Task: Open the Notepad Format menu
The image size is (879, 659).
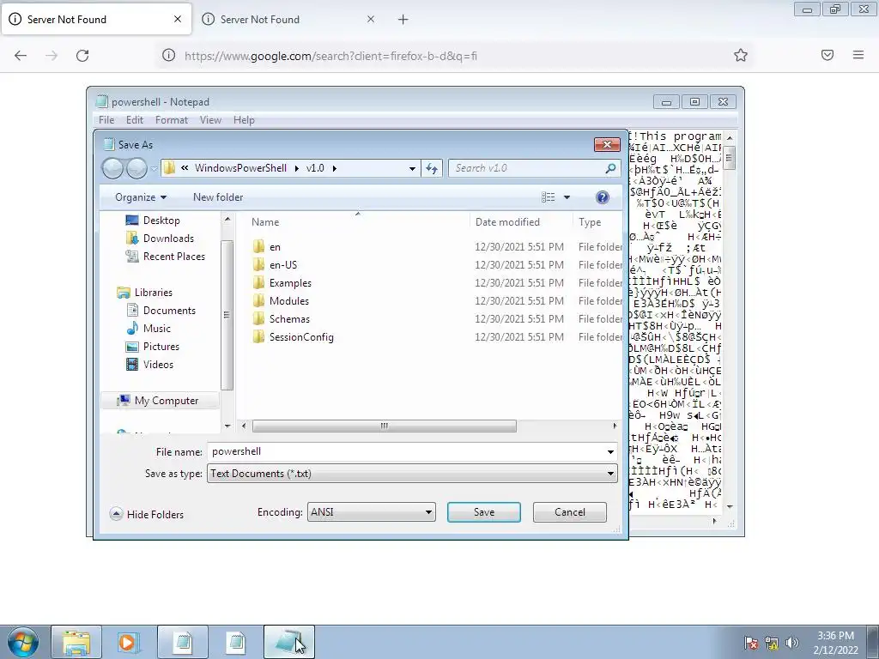Action: 172,120
